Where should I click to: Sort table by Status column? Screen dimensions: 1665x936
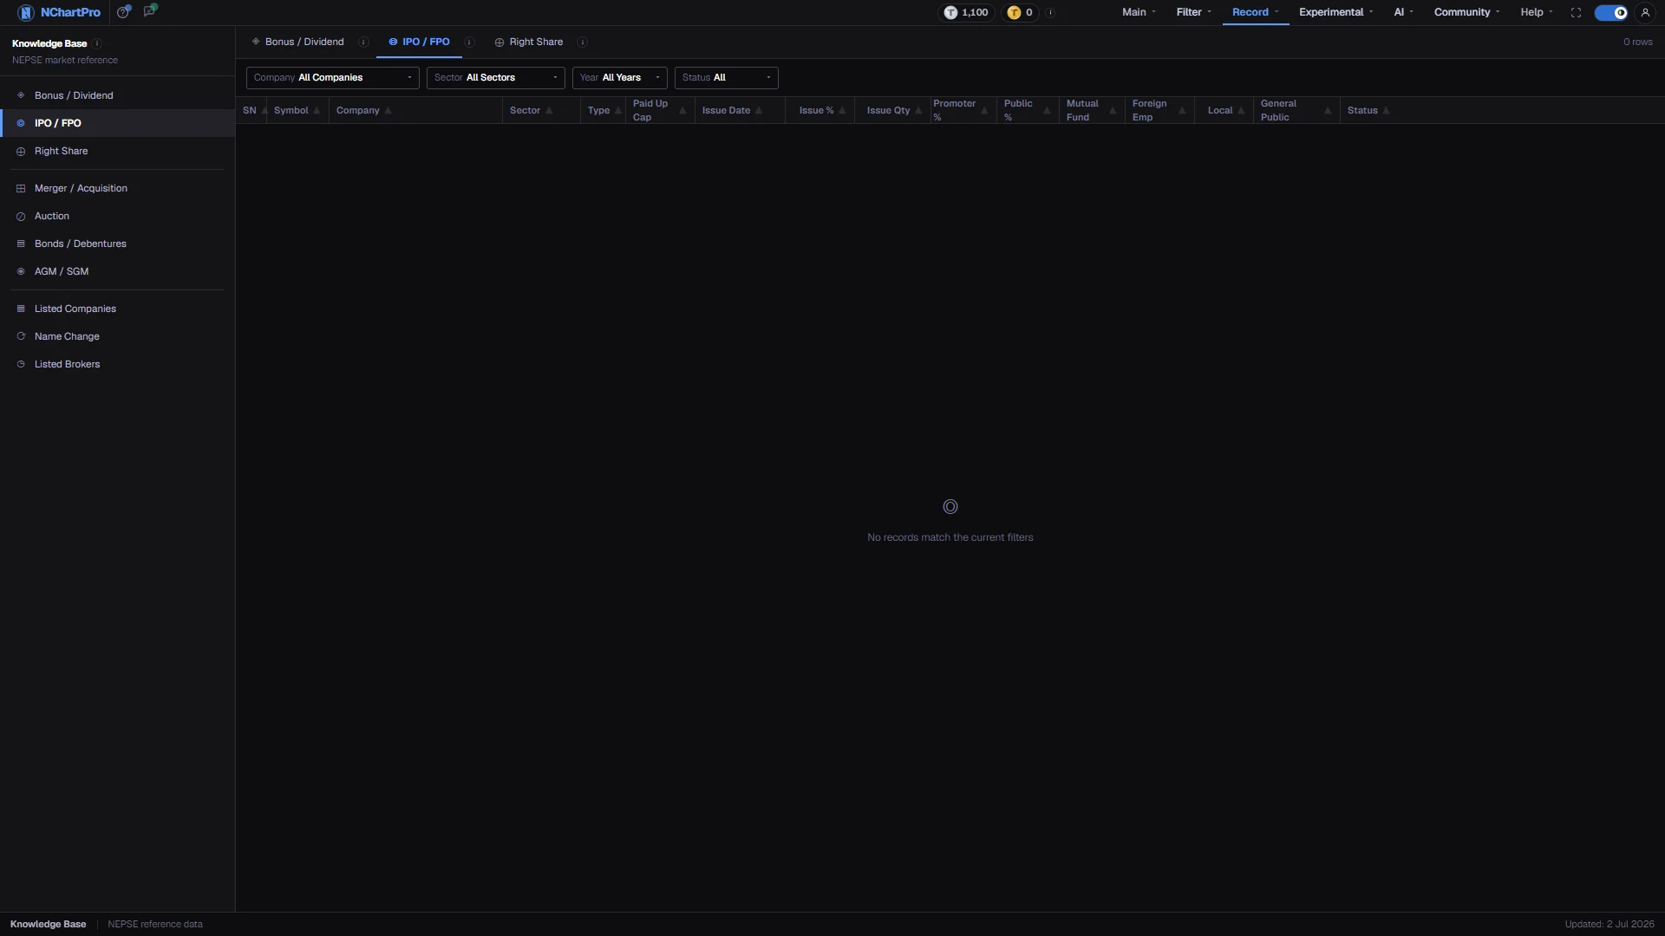click(x=1368, y=110)
